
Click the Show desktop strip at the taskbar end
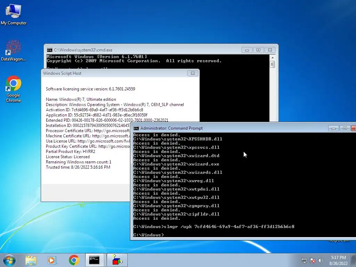354,260
